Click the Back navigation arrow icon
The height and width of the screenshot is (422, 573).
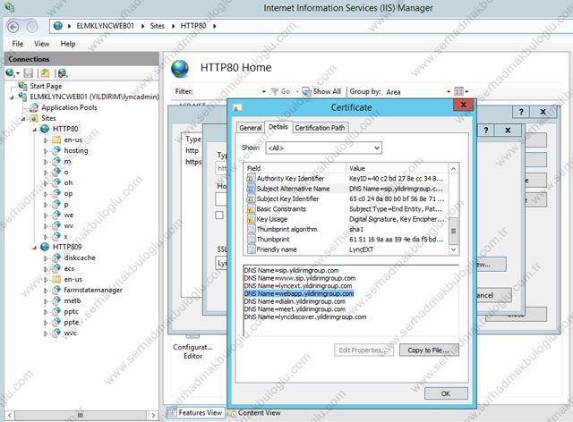coord(13,27)
